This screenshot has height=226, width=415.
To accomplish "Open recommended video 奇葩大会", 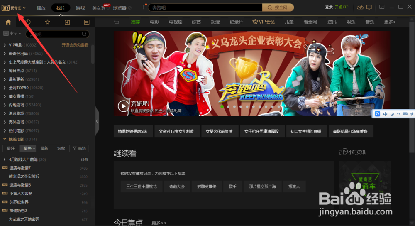I will [x=177, y=187].
